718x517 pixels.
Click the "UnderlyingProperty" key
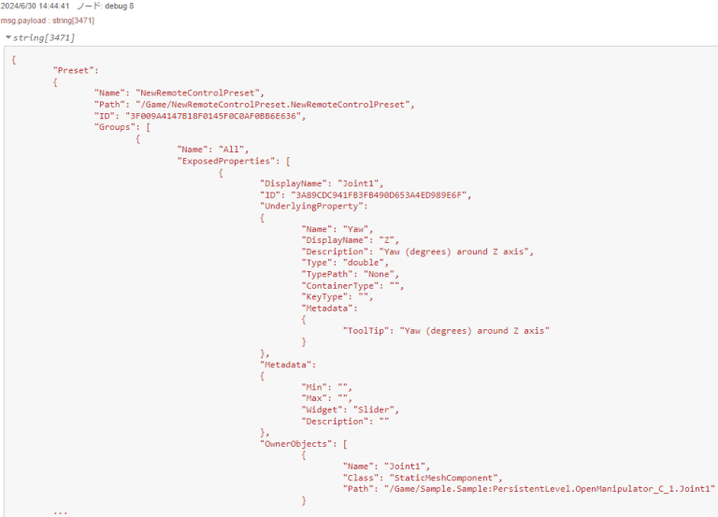309,207
